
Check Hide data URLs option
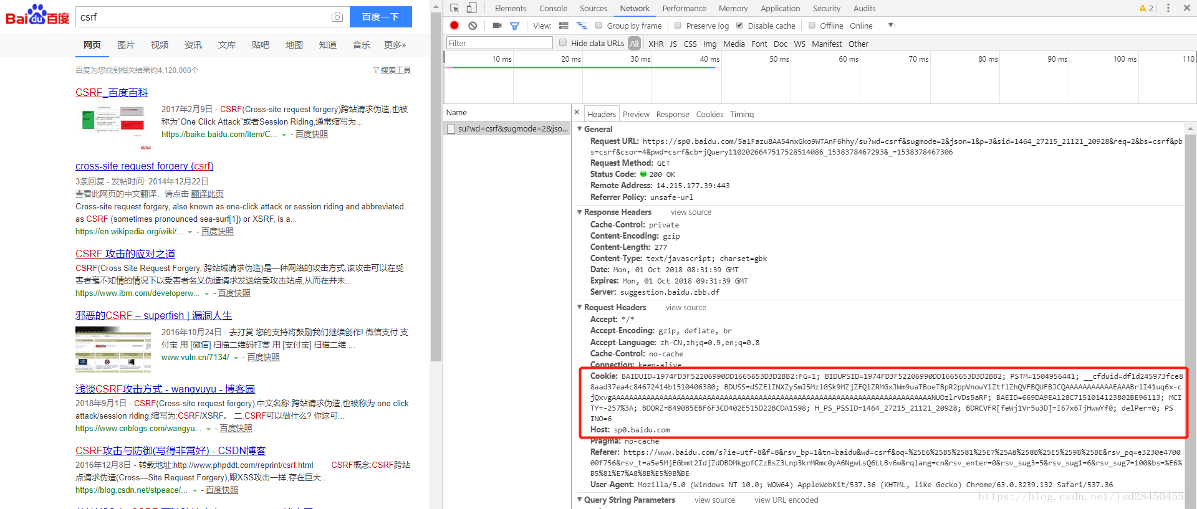[x=563, y=43]
